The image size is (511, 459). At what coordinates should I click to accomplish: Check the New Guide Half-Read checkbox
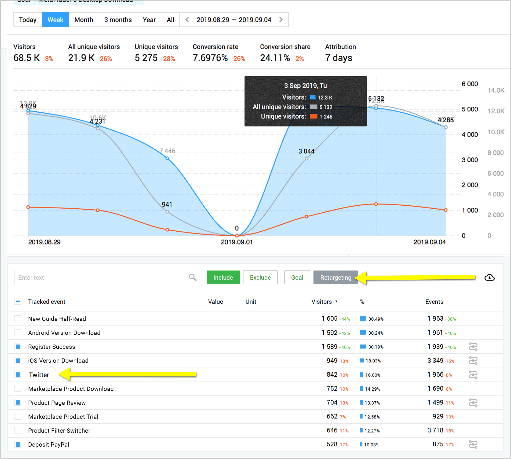(18, 319)
